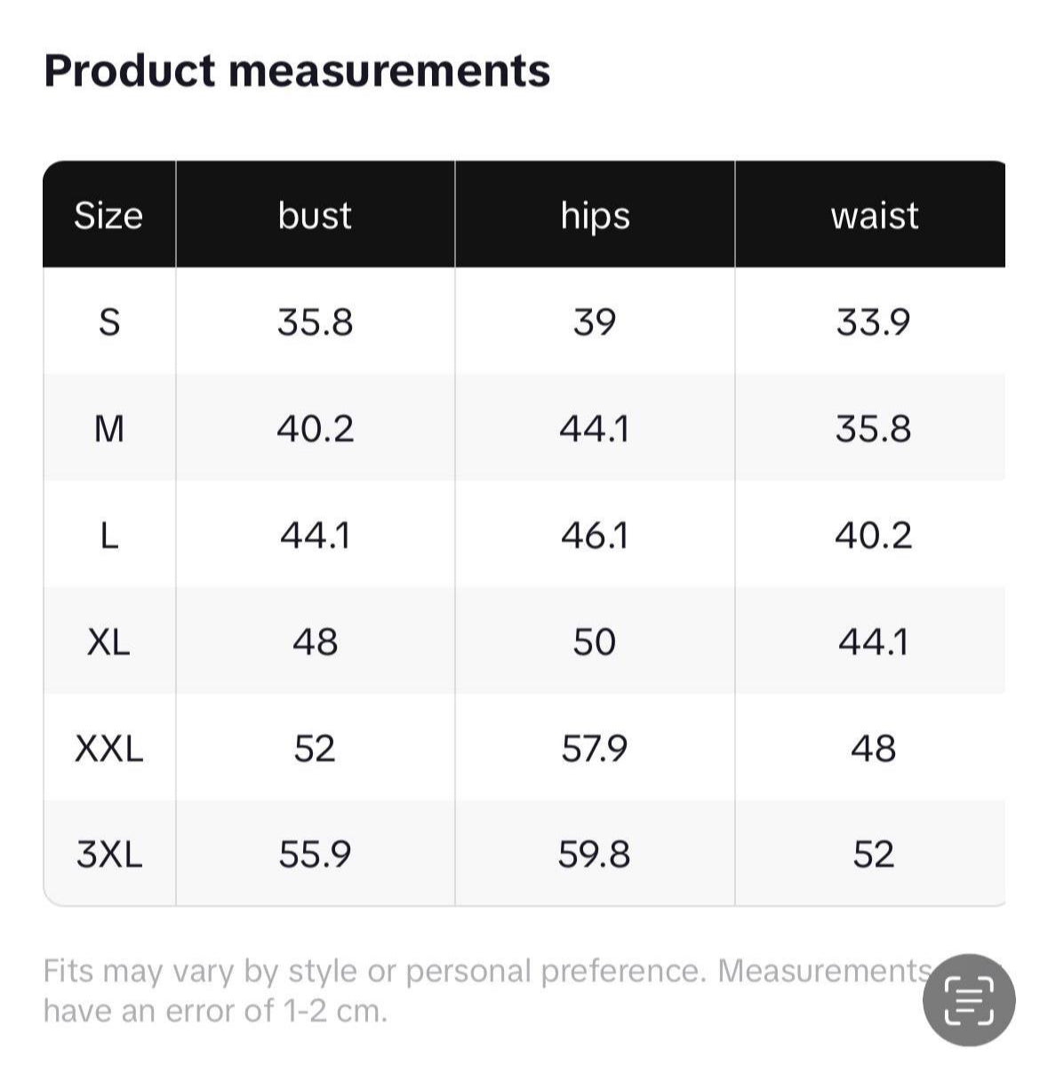This screenshot has width=1048, height=1066.
Task: Select the 3XL size row label
Action: click(x=108, y=855)
